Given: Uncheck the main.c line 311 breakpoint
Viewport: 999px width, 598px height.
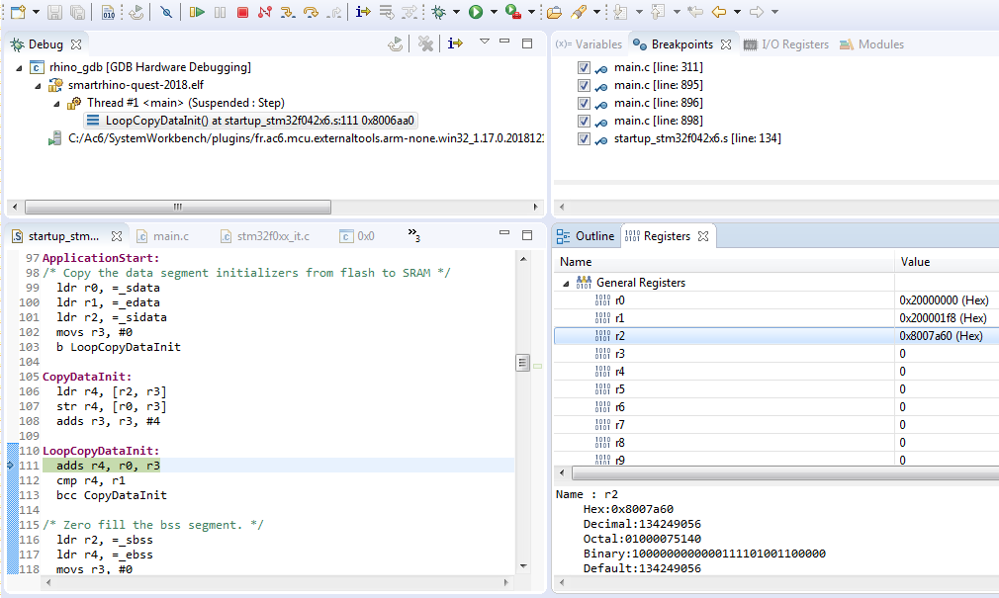Looking at the screenshot, I should point(584,67).
